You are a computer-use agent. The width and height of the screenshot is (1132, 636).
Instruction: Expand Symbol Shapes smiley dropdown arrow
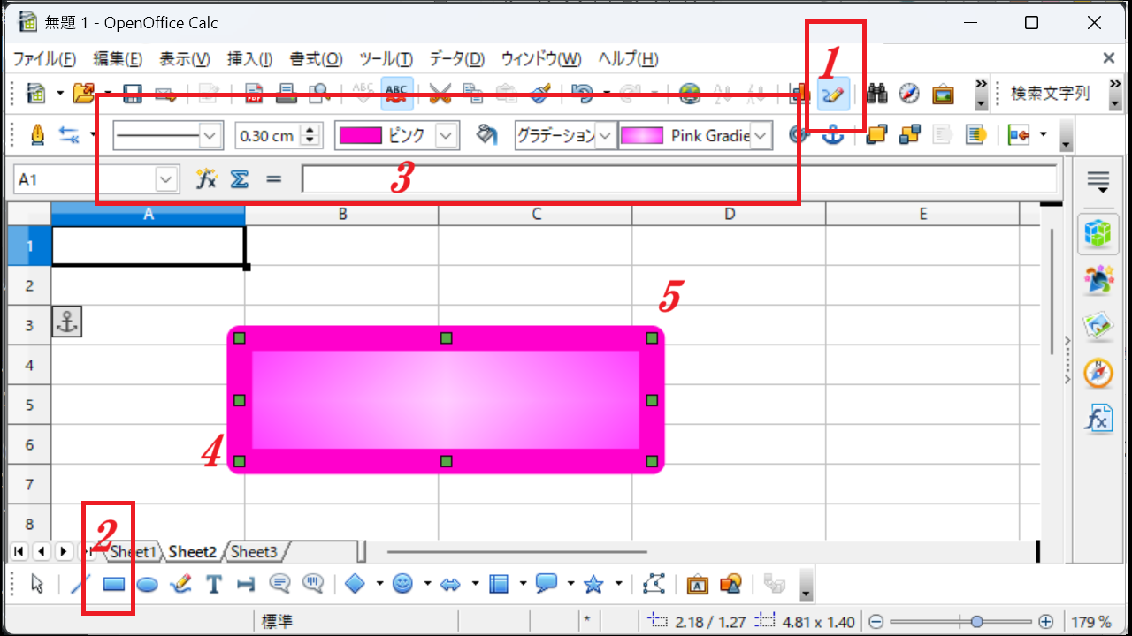pos(427,584)
